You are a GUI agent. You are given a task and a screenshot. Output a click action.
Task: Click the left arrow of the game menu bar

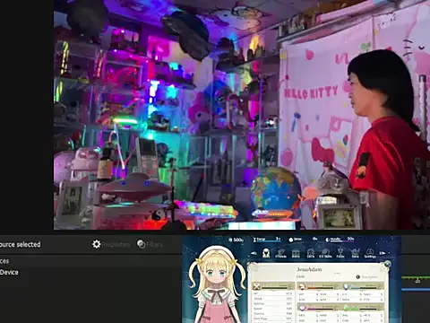tap(254, 253)
